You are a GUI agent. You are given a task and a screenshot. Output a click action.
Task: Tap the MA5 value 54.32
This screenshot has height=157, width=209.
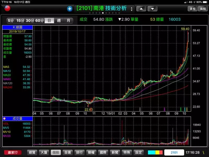[x=26, y=67]
